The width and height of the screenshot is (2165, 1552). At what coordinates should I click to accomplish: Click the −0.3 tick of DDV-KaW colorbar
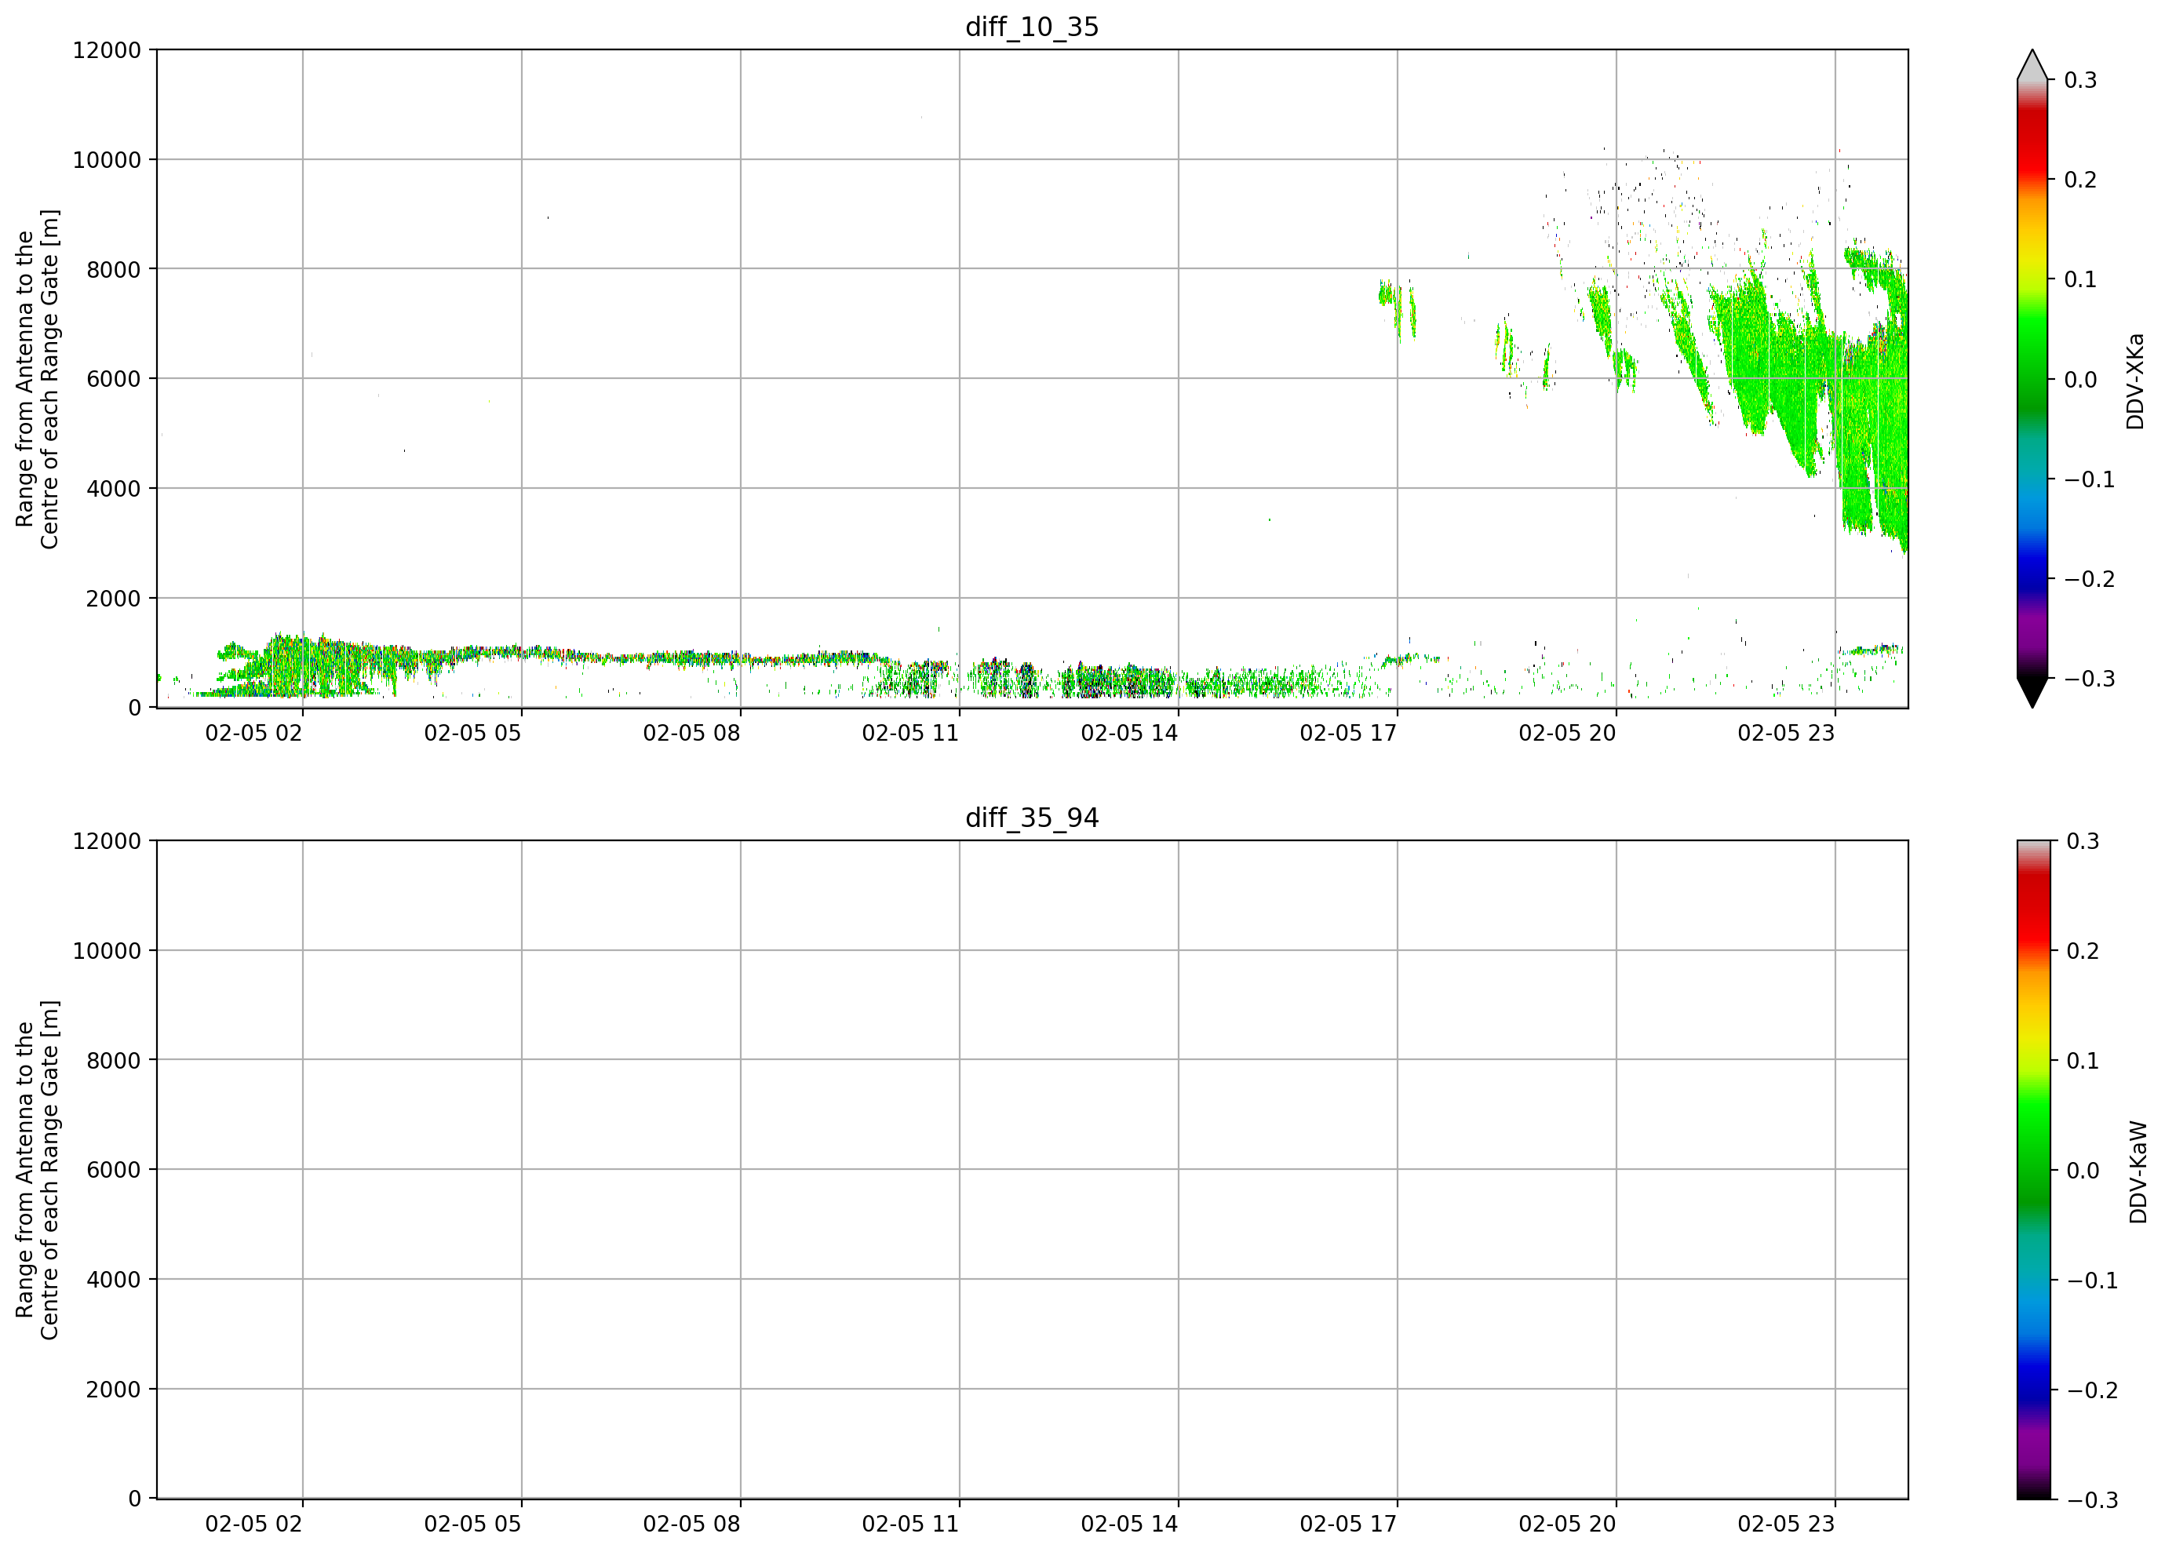coord(2093,1499)
